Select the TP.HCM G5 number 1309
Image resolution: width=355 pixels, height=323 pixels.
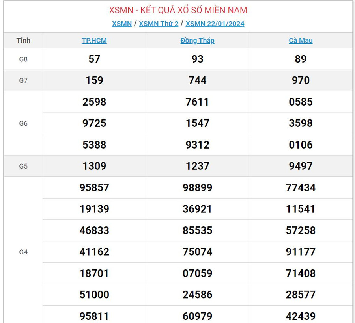click(x=94, y=166)
